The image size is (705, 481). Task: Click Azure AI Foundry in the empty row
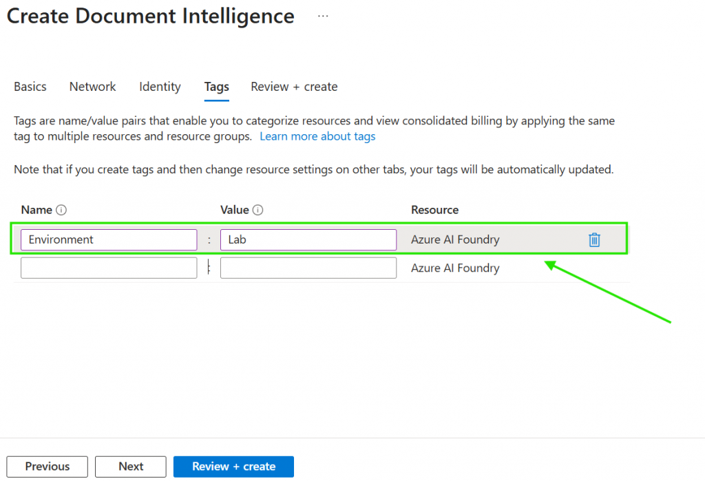click(x=455, y=268)
